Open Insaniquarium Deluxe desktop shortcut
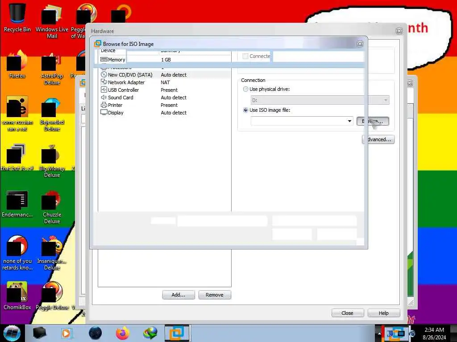The image size is (457, 342). [x=52, y=253]
